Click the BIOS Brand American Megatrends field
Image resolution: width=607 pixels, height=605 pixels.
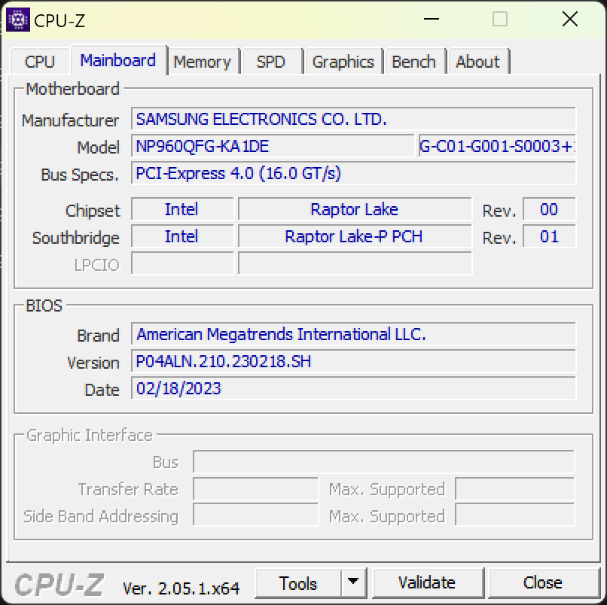[x=353, y=334]
